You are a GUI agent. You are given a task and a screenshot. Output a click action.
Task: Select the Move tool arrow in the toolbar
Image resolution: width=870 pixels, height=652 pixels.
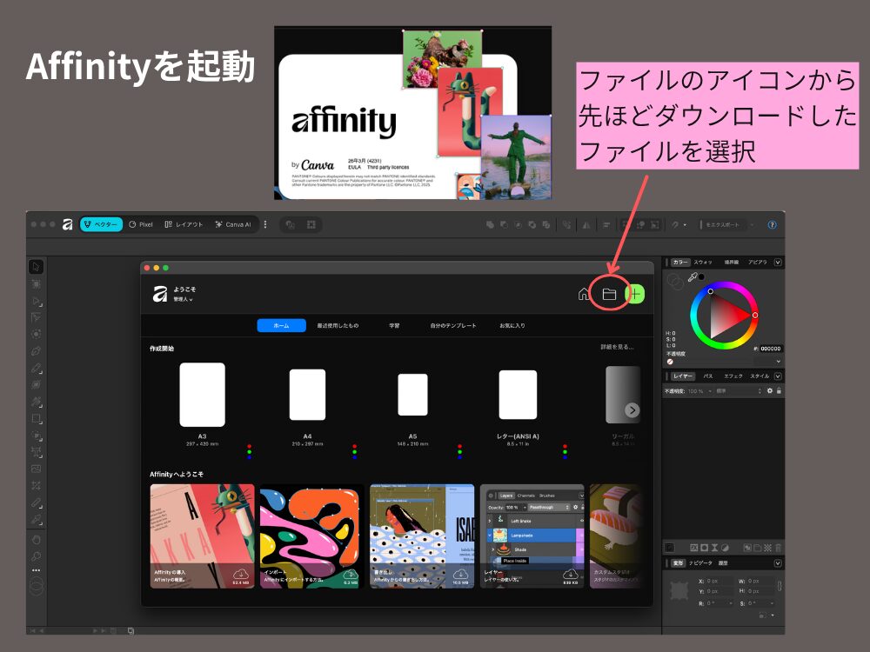[36, 267]
